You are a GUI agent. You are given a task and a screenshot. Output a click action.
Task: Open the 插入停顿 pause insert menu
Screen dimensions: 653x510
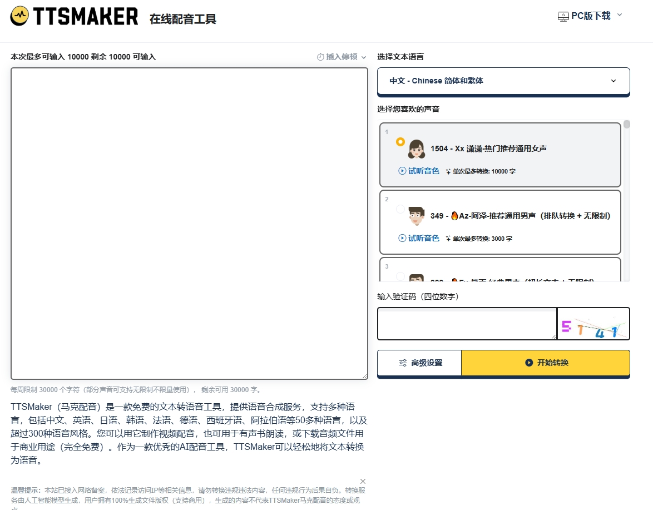point(342,57)
